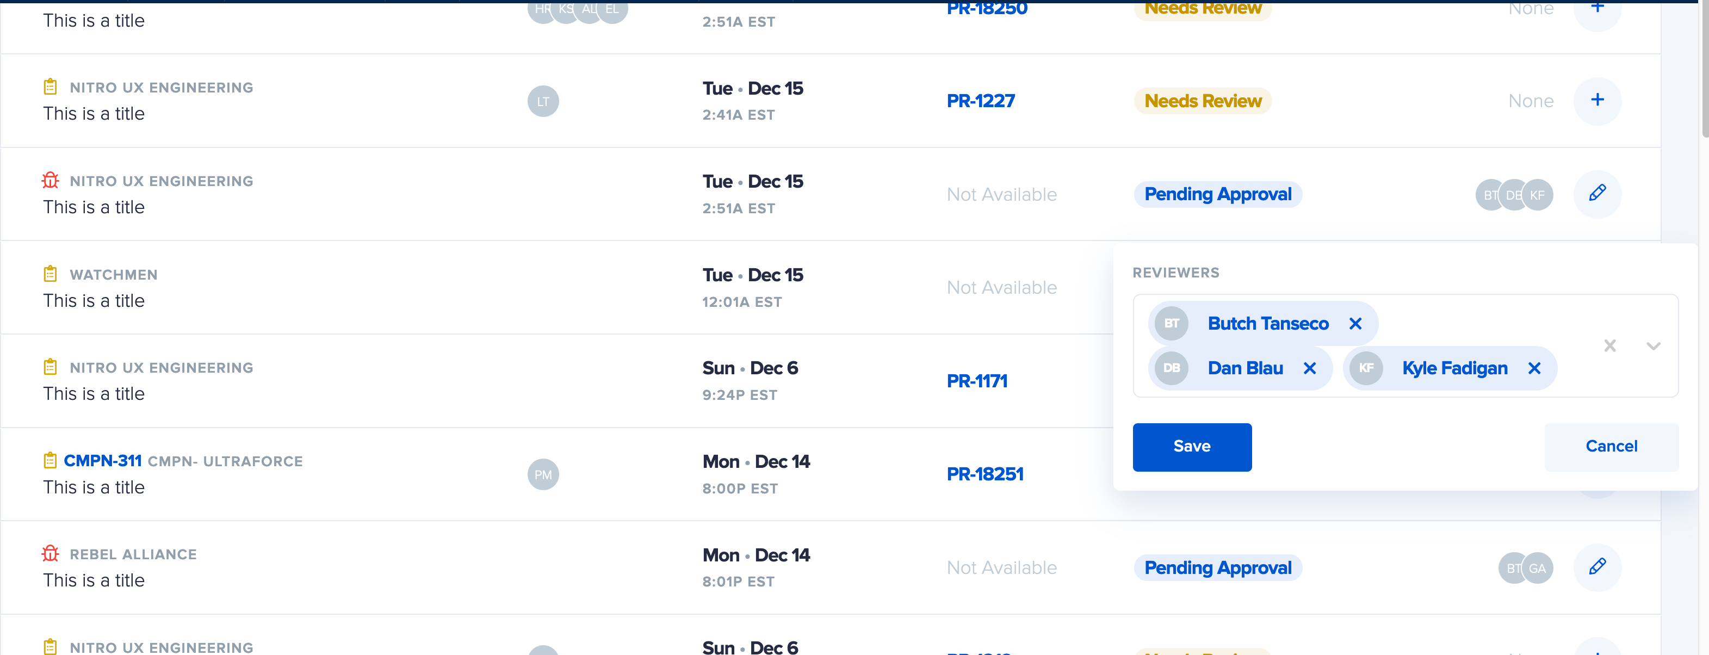Expand the reviewers dropdown chevron
The width and height of the screenshot is (1709, 655).
1654,346
